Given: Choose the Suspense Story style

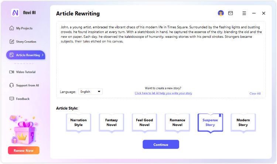Looking at the screenshot, I should pos(210,123).
